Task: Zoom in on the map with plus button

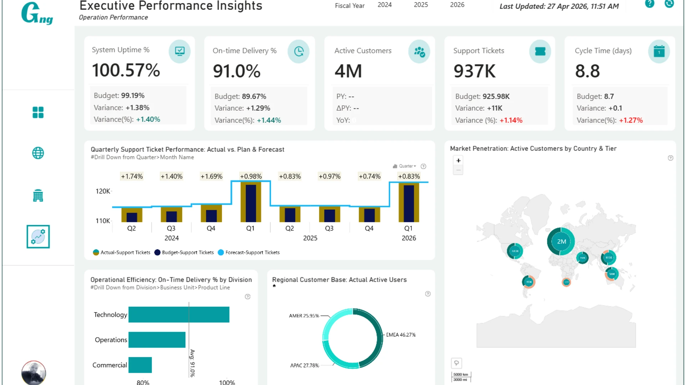Action: coord(458,161)
